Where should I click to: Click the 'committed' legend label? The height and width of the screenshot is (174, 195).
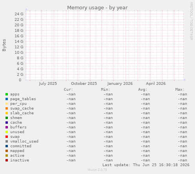click(x=21, y=146)
